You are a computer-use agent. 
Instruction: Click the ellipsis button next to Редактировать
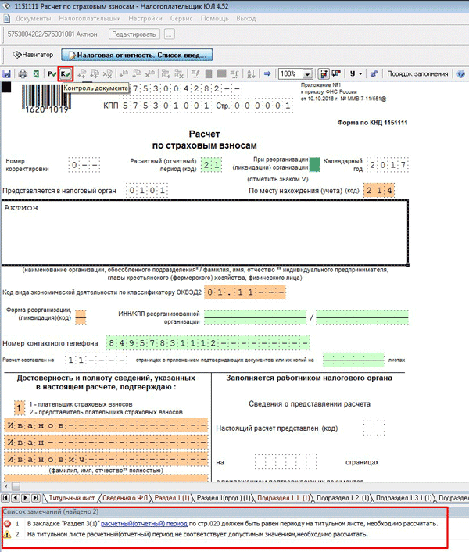[x=169, y=34]
